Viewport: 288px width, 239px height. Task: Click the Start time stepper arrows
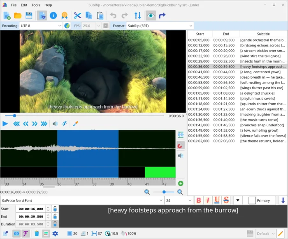click(48, 209)
